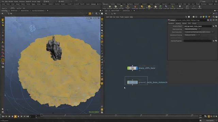The height and width of the screenshot is (122, 218).
Task: Click the Override Properties input field
Action: click(x=198, y=41)
